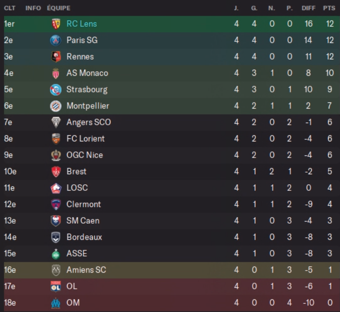
Task: Select the OGC Nice crest
Action: coord(55,155)
